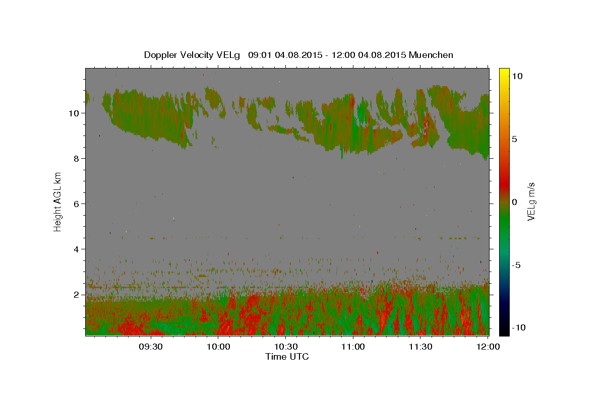Click the 12:00 time tick label
Screen dimensions: 605x403
pos(488,347)
